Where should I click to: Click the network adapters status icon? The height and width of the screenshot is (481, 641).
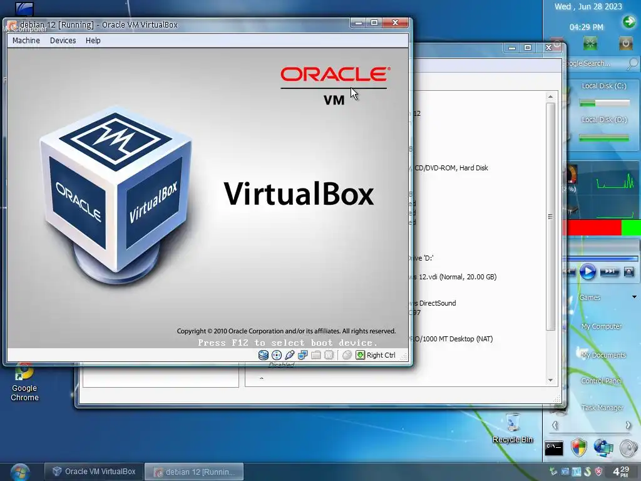pyautogui.click(x=302, y=355)
